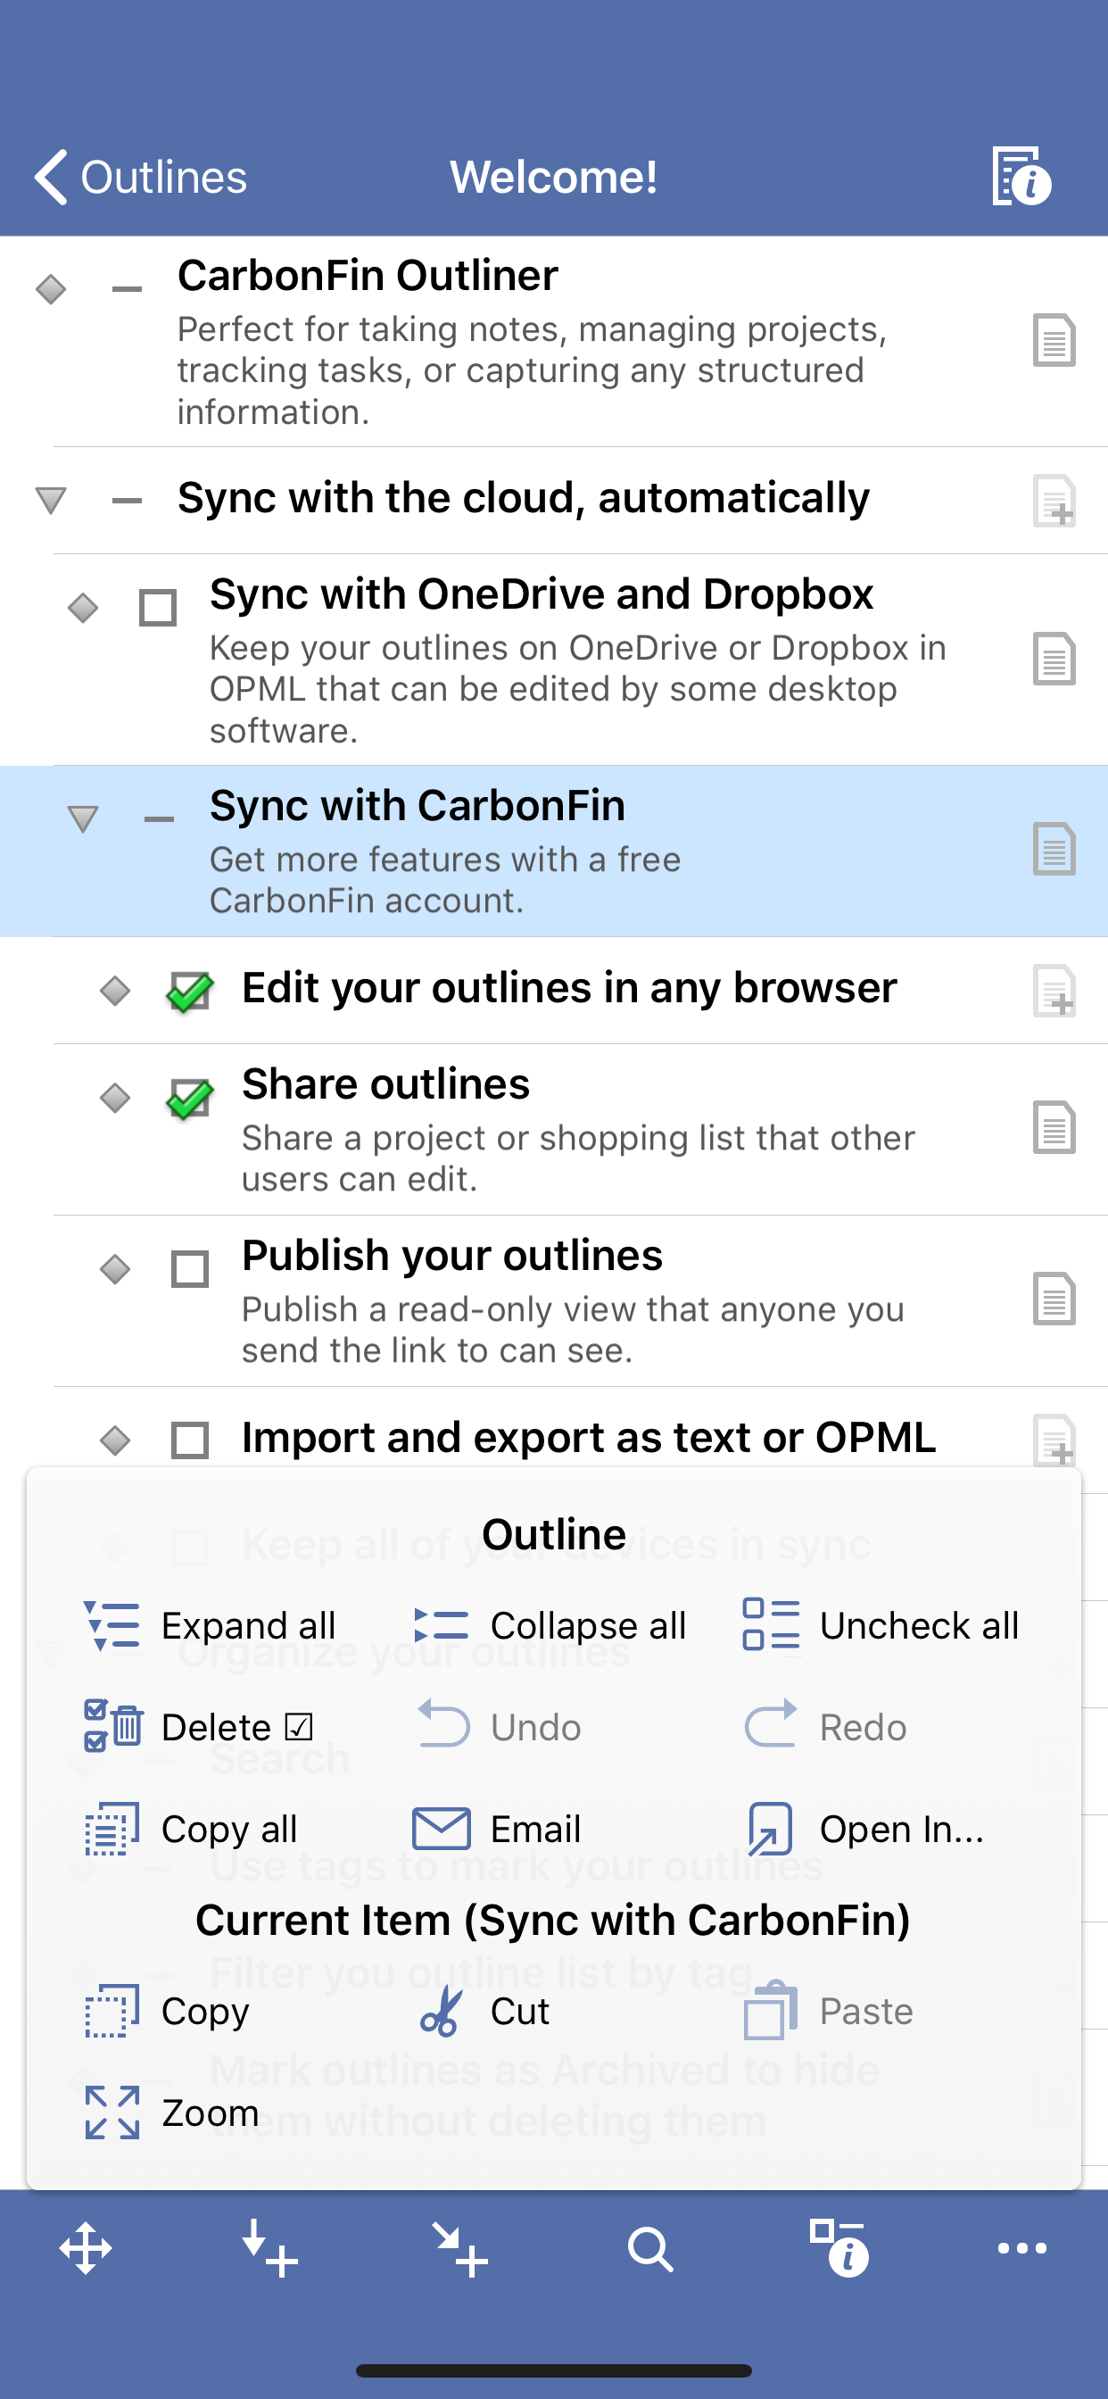Uncheck Share outlines checkbox
The width and height of the screenshot is (1108, 2399).
pyautogui.click(x=190, y=1097)
